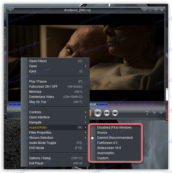Viewport: 172px width, 173px height.
Task: Expand the Open submenu
Action: (58, 66)
